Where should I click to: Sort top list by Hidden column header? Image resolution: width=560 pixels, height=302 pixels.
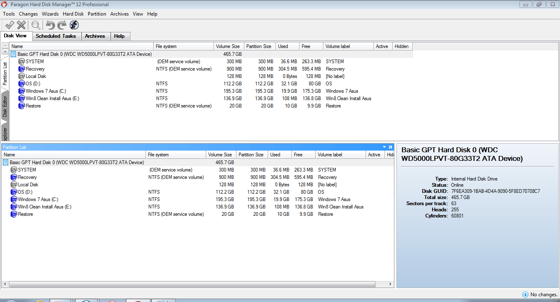(x=403, y=46)
